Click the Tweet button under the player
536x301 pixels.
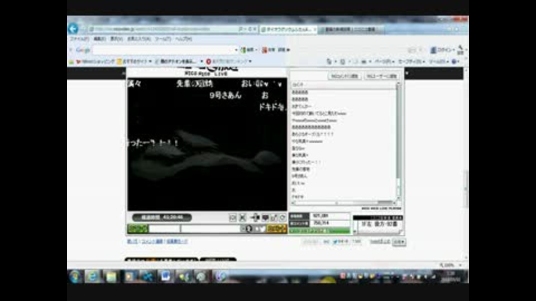click(x=341, y=241)
